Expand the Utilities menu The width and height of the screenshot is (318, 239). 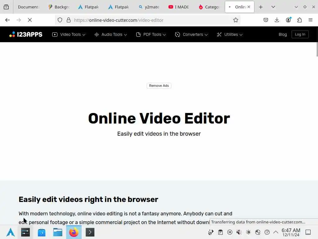coord(229,34)
